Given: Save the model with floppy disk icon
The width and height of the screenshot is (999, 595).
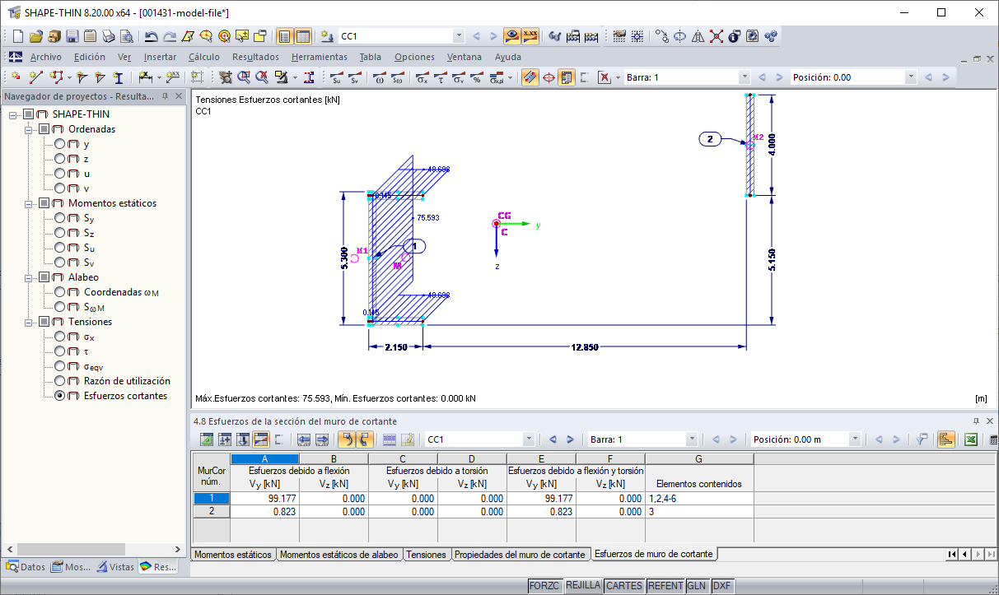Looking at the screenshot, I should pos(72,36).
